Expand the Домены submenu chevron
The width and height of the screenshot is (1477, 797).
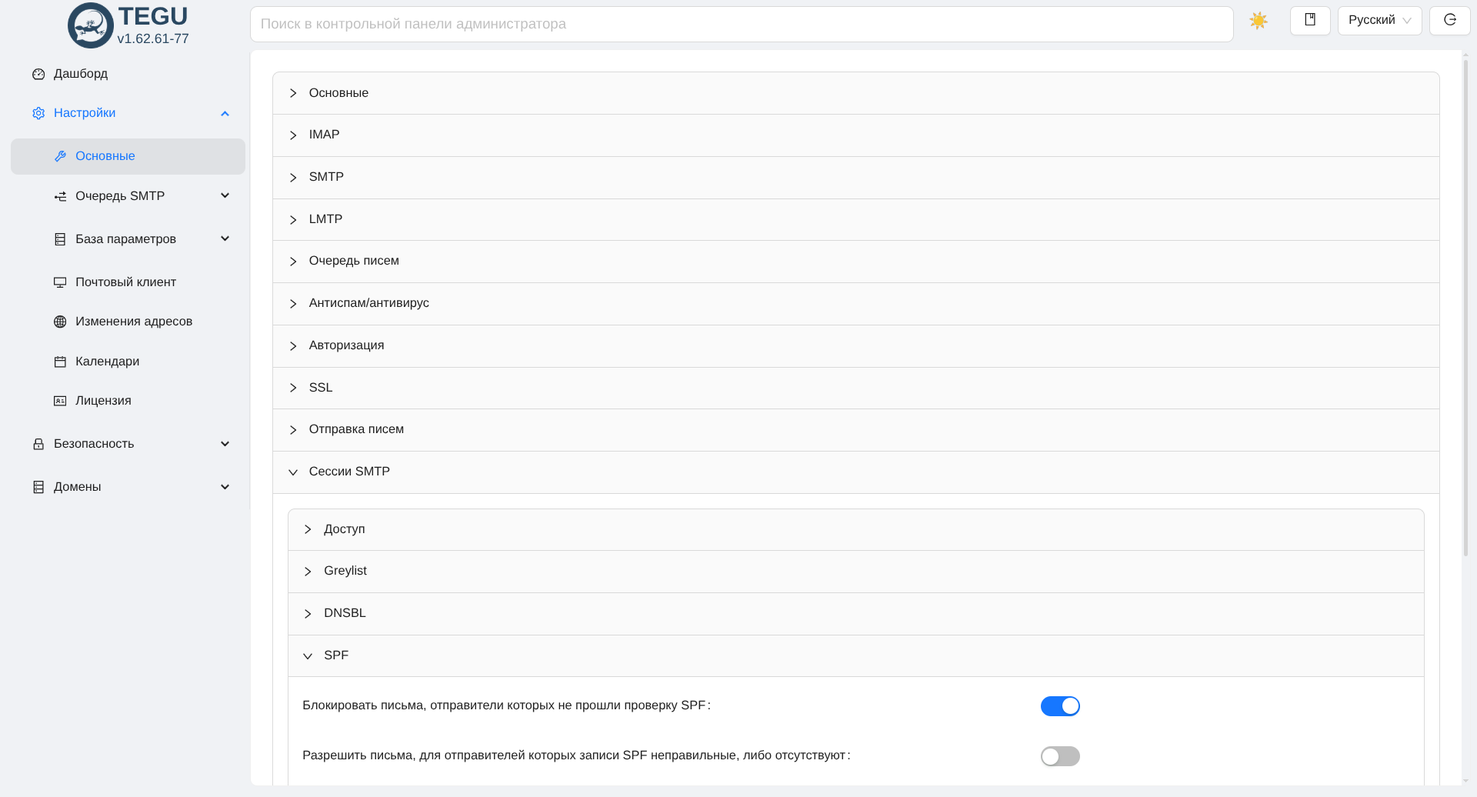coord(225,487)
